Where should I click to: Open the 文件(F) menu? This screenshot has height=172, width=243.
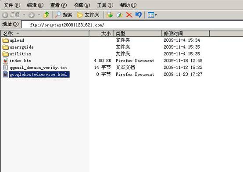coord(12,5)
